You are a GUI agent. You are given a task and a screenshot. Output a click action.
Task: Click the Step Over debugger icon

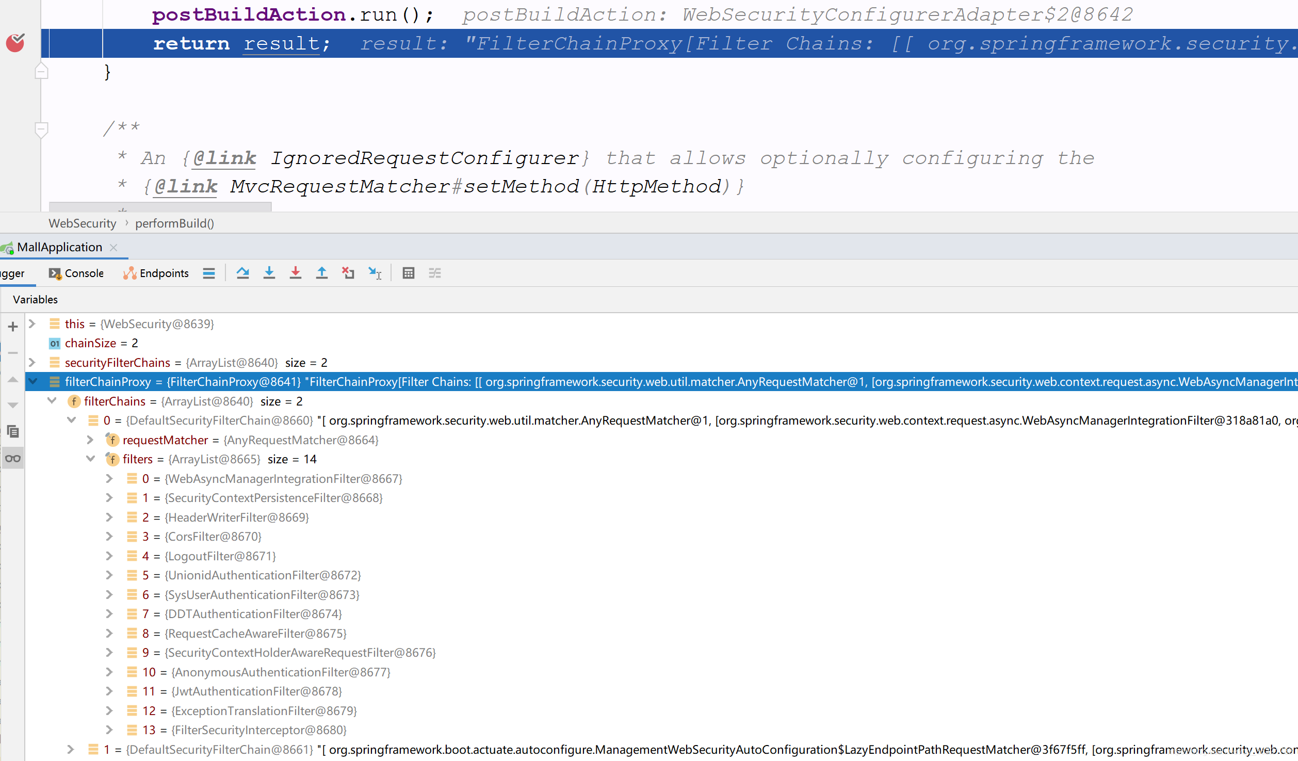(242, 273)
